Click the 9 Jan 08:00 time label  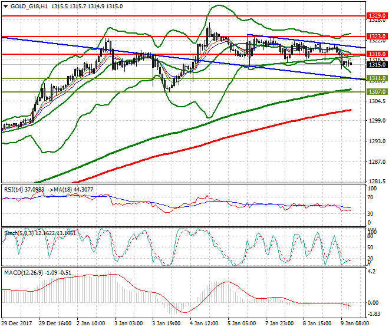[x=354, y=324]
